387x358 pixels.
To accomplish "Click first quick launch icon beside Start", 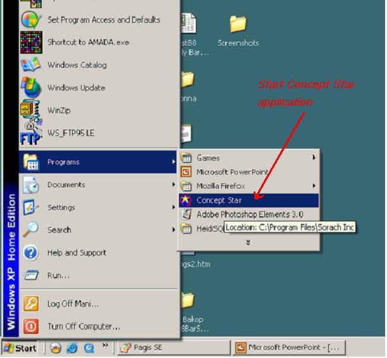I will [x=55, y=348].
